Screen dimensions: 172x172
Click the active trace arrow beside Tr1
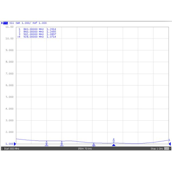tap(2, 23)
